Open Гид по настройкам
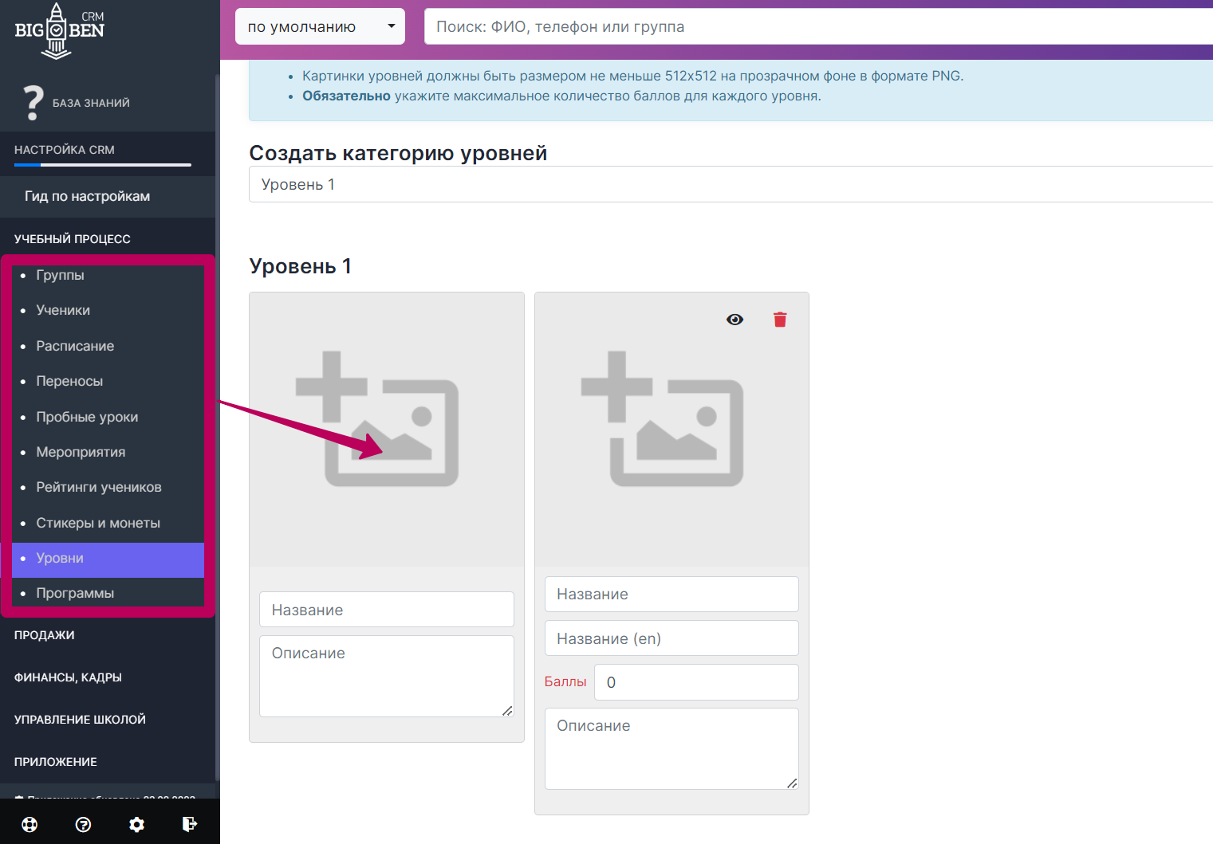 pyautogui.click(x=87, y=196)
